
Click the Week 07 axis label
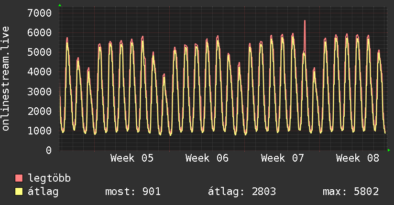283,158
